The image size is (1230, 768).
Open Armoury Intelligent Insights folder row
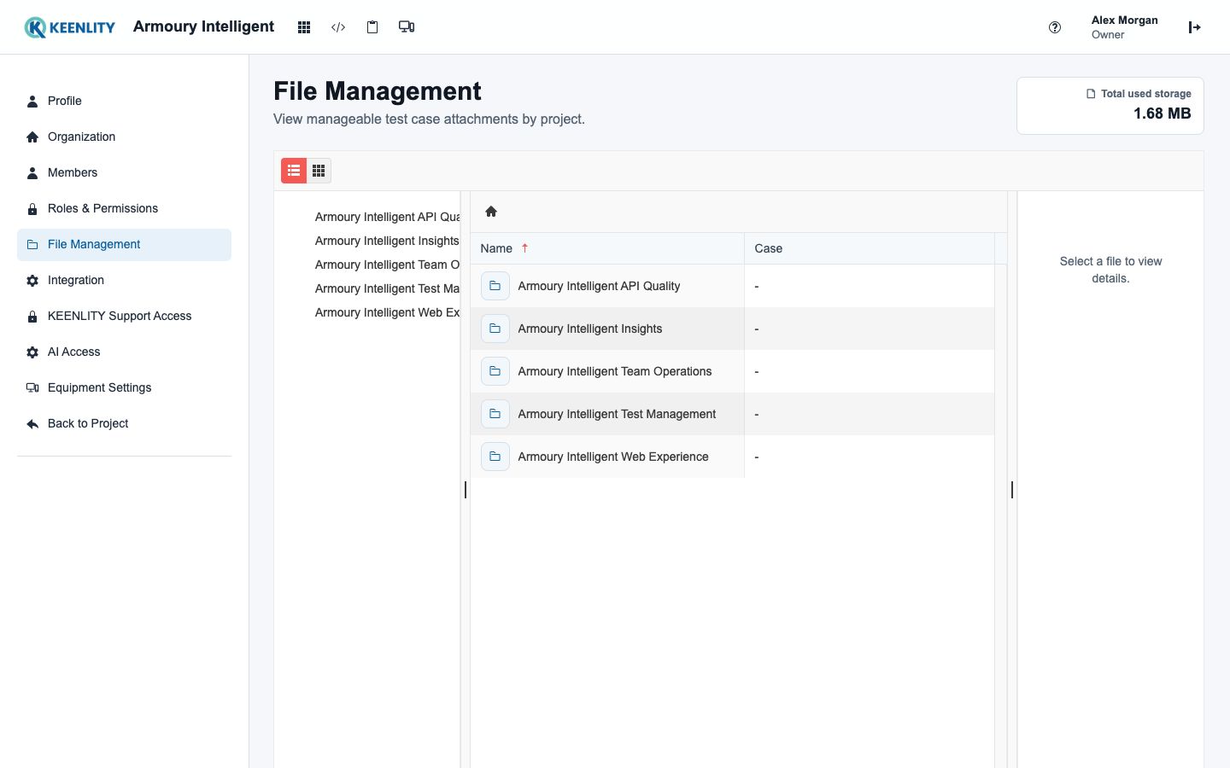732,329
